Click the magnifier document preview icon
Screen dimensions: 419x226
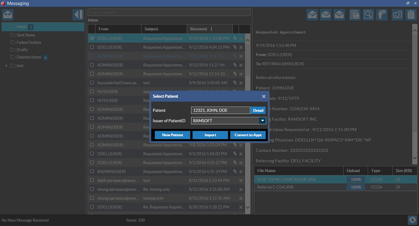(368, 15)
